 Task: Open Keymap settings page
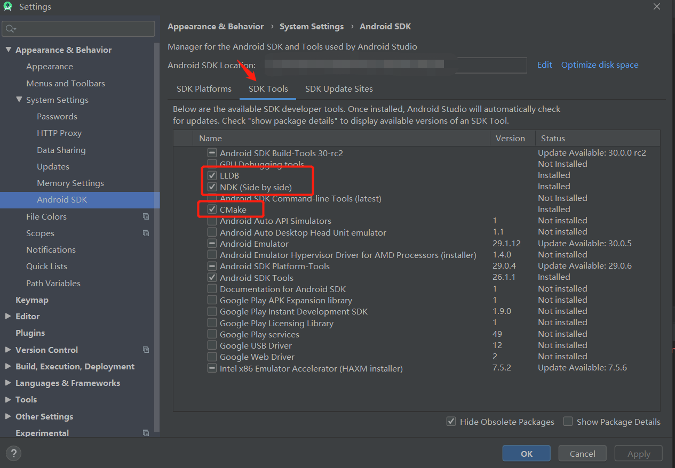32,300
